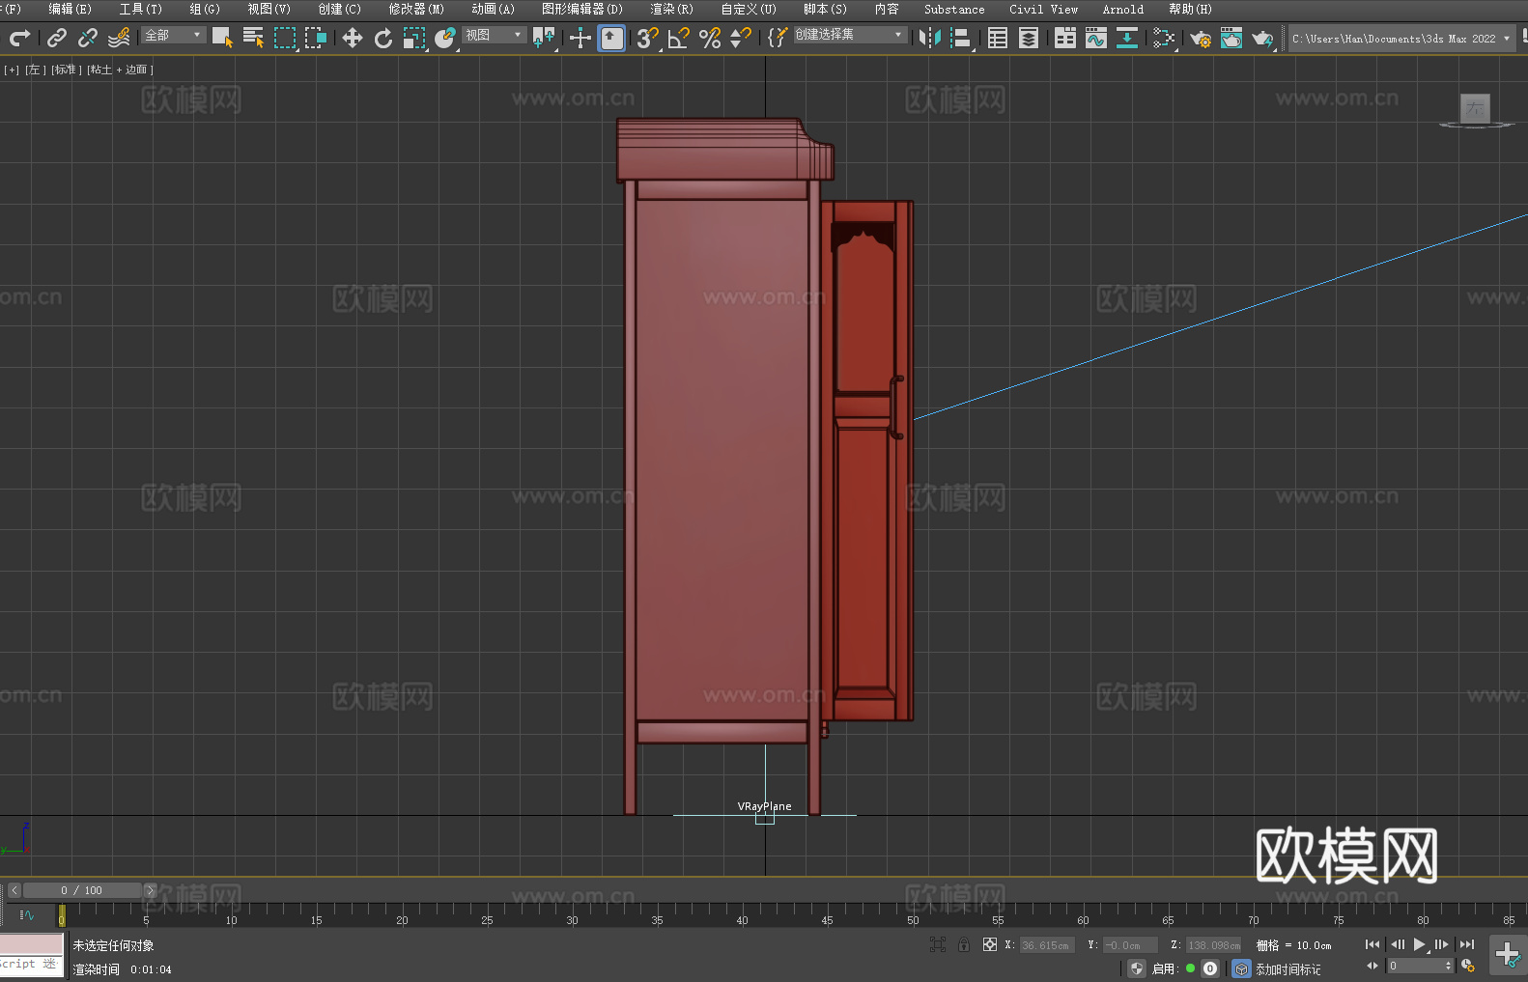Click the Bind to Space Warp icon
The height and width of the screenshot is (982, 1528).
click(119, 38)
